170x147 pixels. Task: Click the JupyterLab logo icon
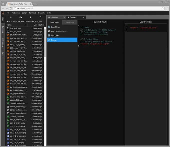3,13
